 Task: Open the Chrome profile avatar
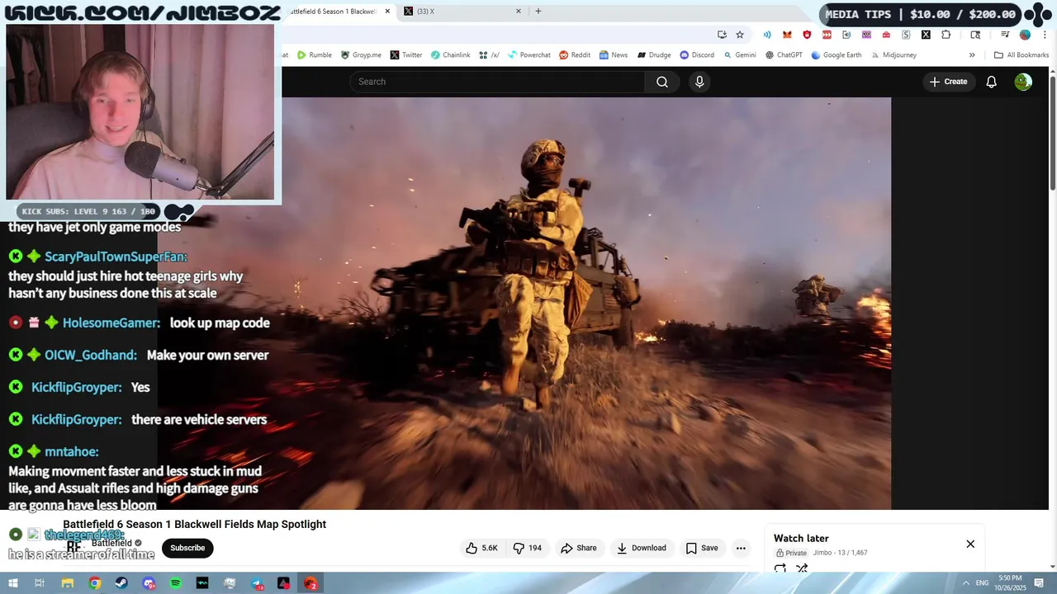tap(1025, 35)
